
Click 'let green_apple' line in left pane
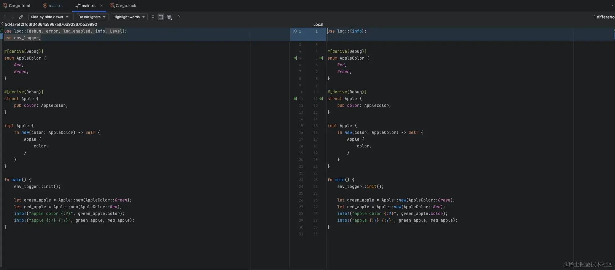click(x=73, y=200)
